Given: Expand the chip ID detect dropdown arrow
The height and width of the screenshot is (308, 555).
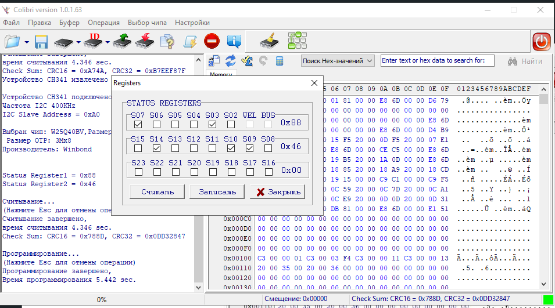Looking at the screenshot, I should click(x=108, y=42).
